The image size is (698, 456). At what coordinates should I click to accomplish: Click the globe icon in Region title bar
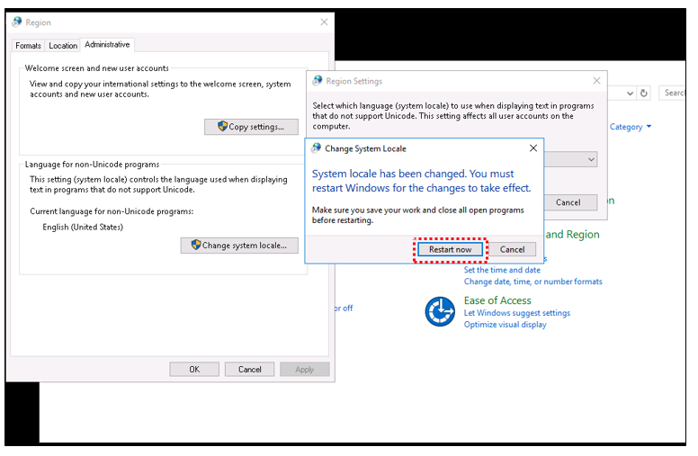tap(17, 22)
